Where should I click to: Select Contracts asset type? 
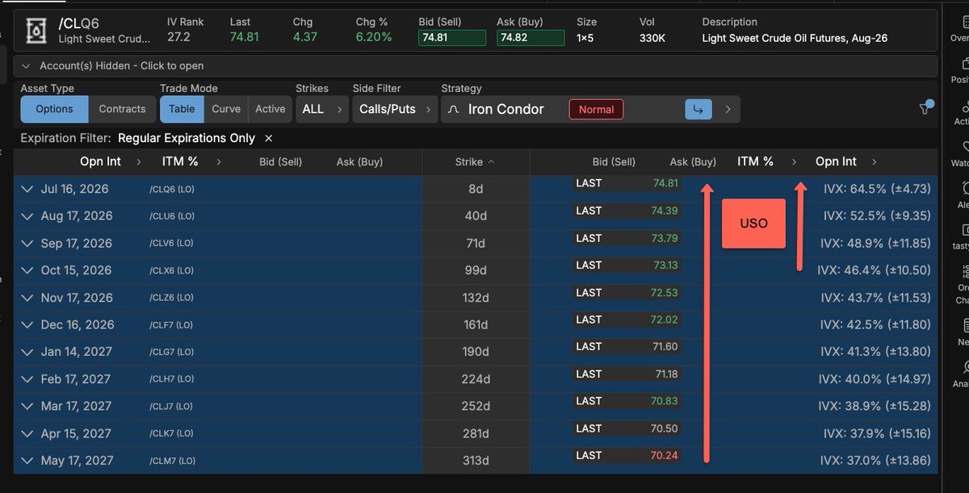coord(122,109)
